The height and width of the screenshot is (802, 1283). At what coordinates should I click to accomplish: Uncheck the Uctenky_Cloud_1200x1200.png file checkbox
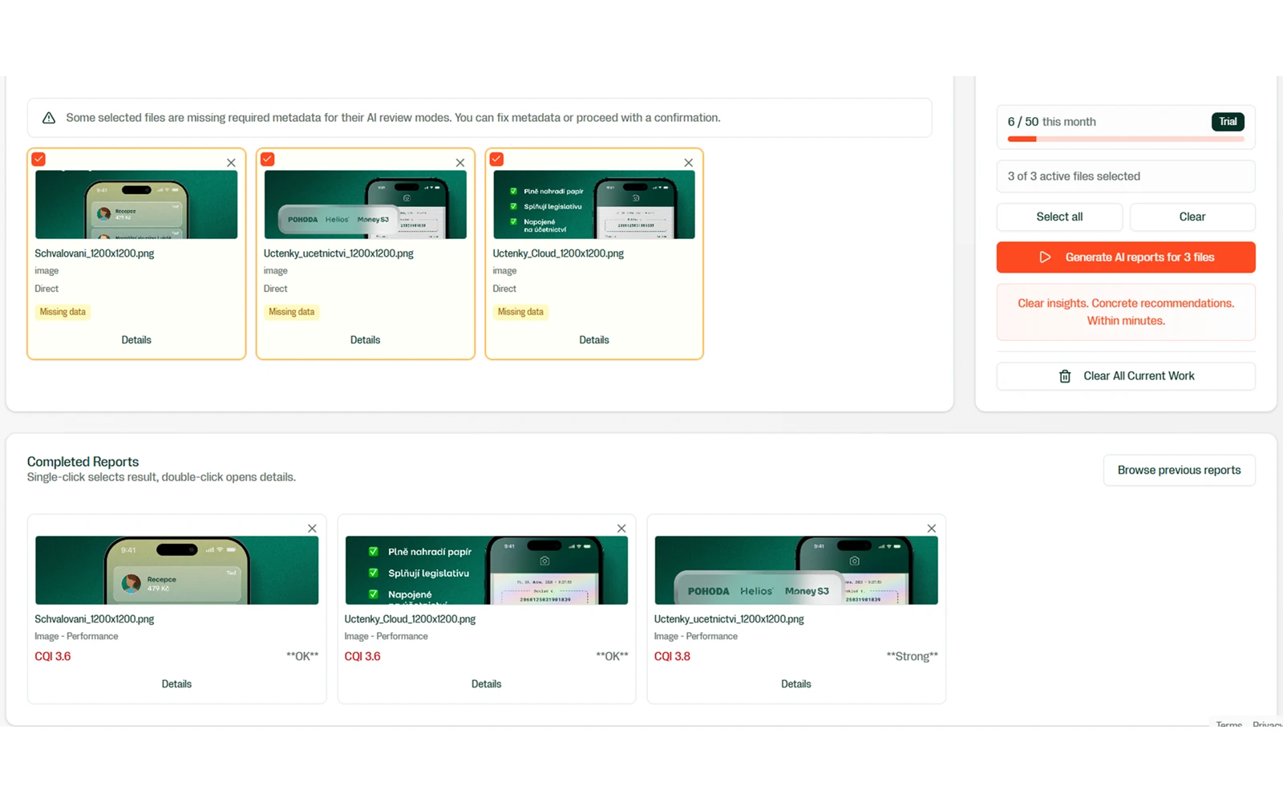tap(496, 159)
